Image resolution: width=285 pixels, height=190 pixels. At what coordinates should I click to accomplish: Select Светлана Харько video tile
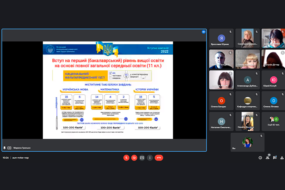248,38
